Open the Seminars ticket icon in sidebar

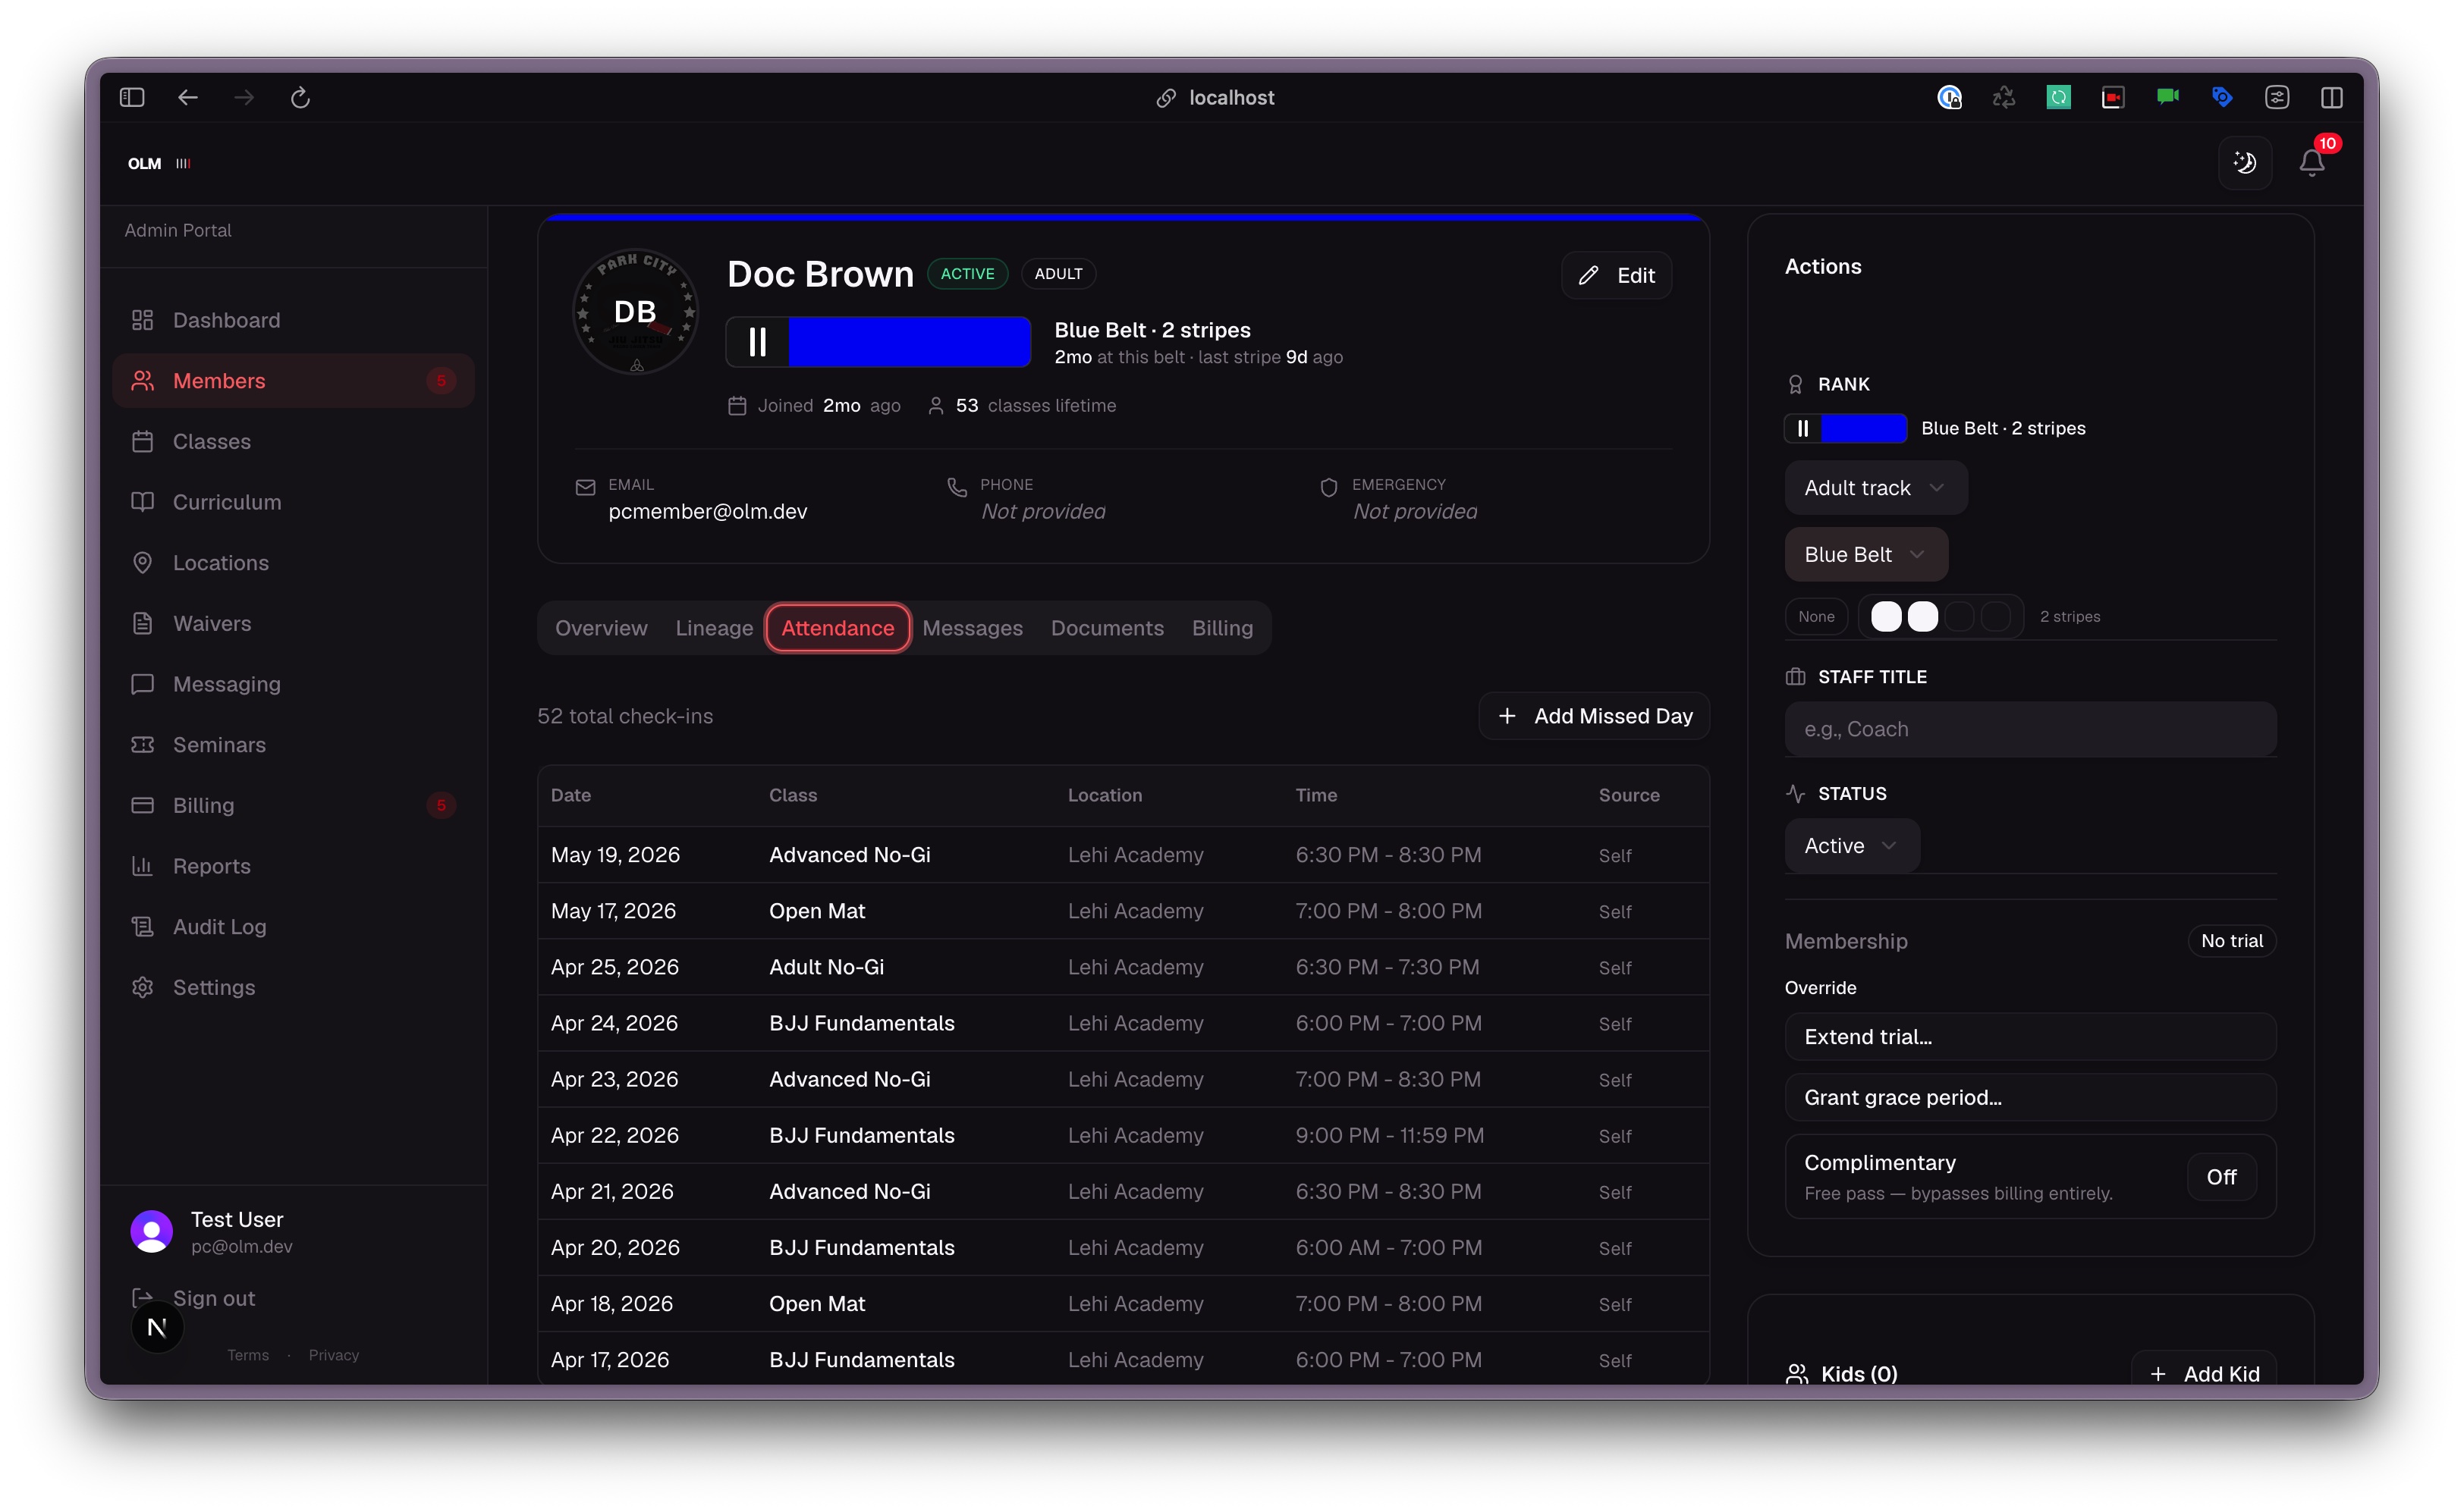pos(143,745)
